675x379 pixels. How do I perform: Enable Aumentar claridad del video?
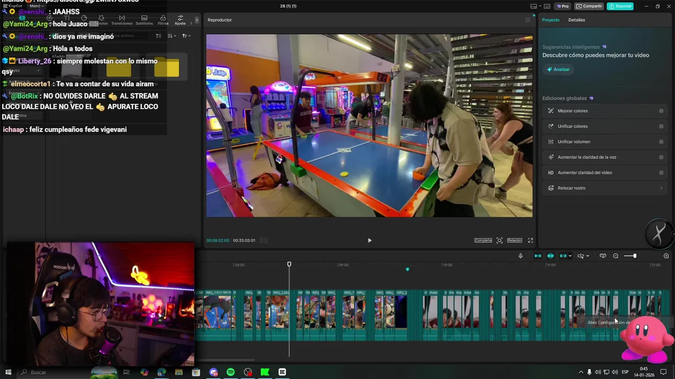point(661,173)
